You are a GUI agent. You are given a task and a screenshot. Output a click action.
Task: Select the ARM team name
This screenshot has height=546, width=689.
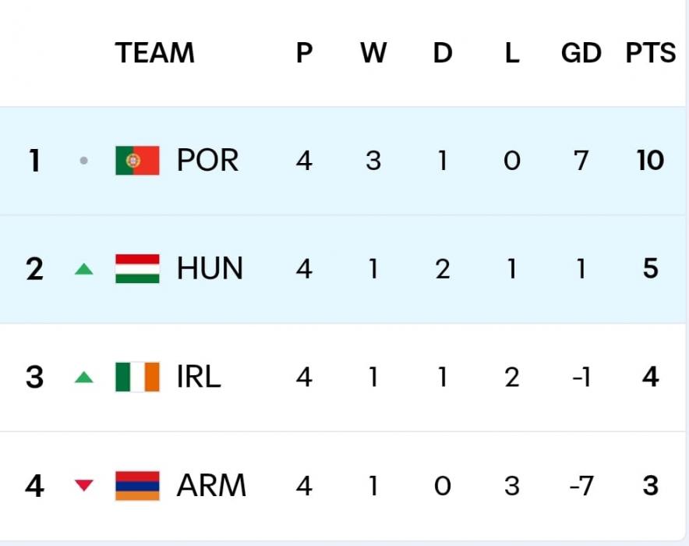pos(211,486)
